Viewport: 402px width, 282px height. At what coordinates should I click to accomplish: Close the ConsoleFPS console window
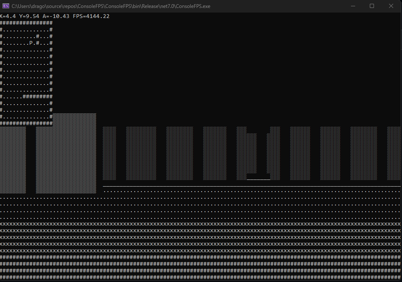tap(391, 6)
